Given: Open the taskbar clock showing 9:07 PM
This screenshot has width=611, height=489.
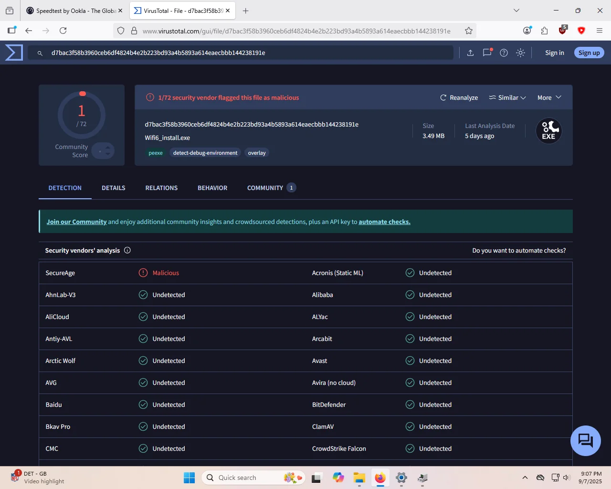Looking at the screenshot, I should pos(590,478).
